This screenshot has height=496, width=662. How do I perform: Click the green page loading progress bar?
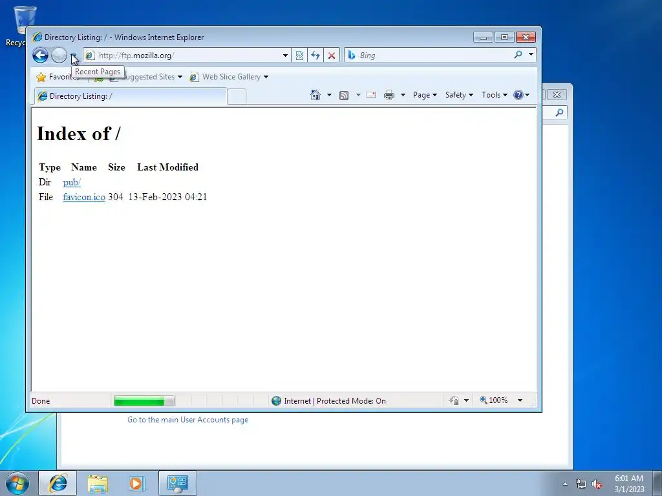pos(144,400)
